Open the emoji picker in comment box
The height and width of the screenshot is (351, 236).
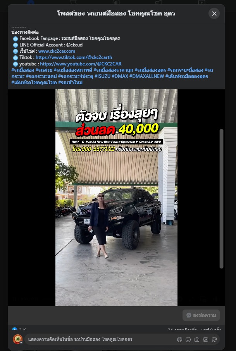(x=188, y=339)
